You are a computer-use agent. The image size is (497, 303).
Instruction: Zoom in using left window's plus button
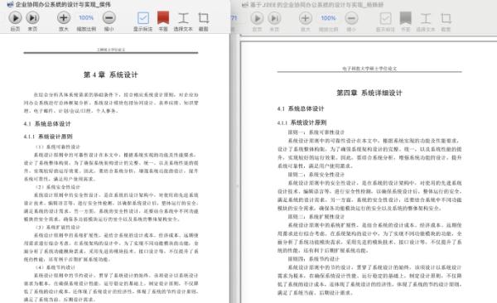[x=64, y=17]
